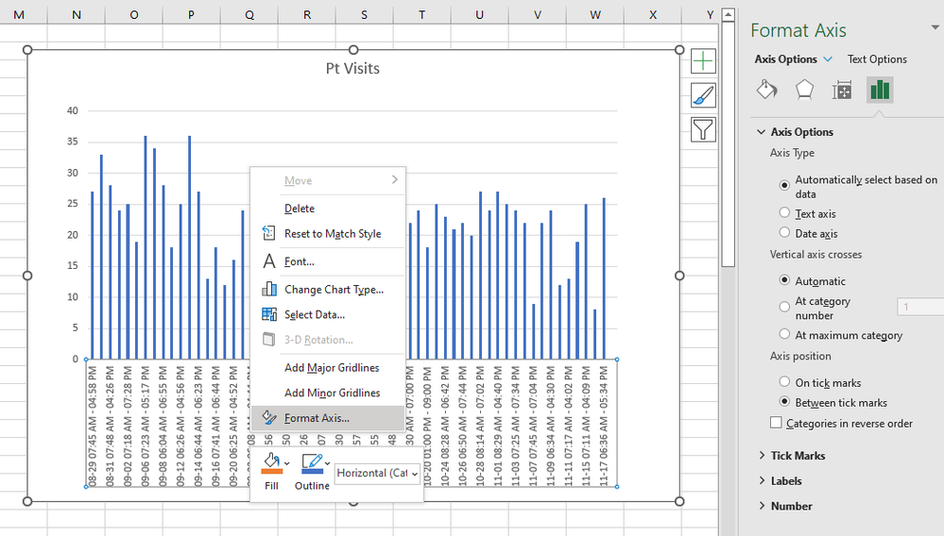
Task: Open the Chart Filters funnel button
Action: coord(703,129)
